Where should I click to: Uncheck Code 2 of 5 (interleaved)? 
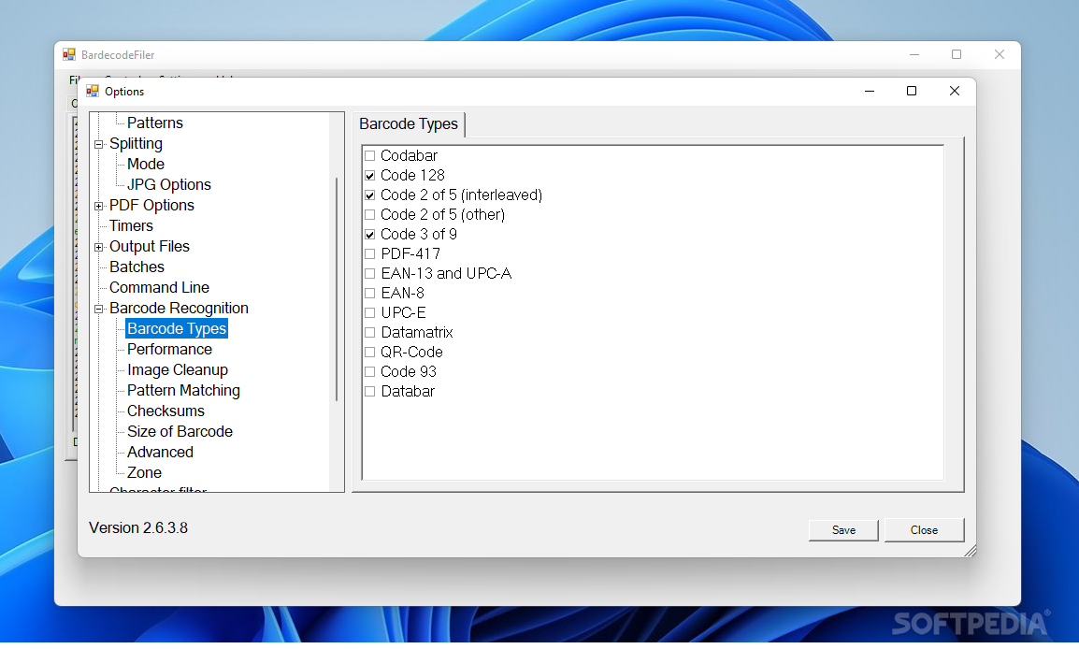(x=369, y=195)
